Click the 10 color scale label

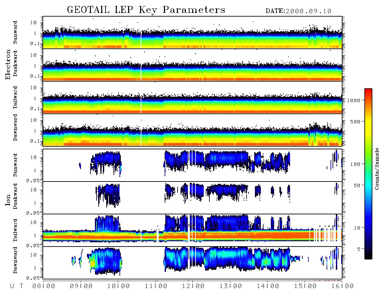[357, 228]
